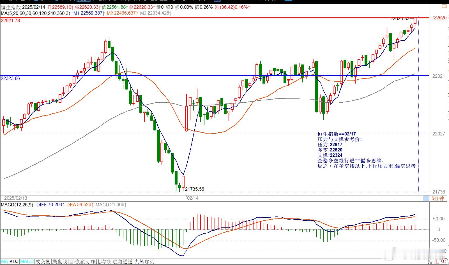Click the DEA 59.520 value
Image resolution: width=449 pixels, height=265 pixels.
point(80,205)
